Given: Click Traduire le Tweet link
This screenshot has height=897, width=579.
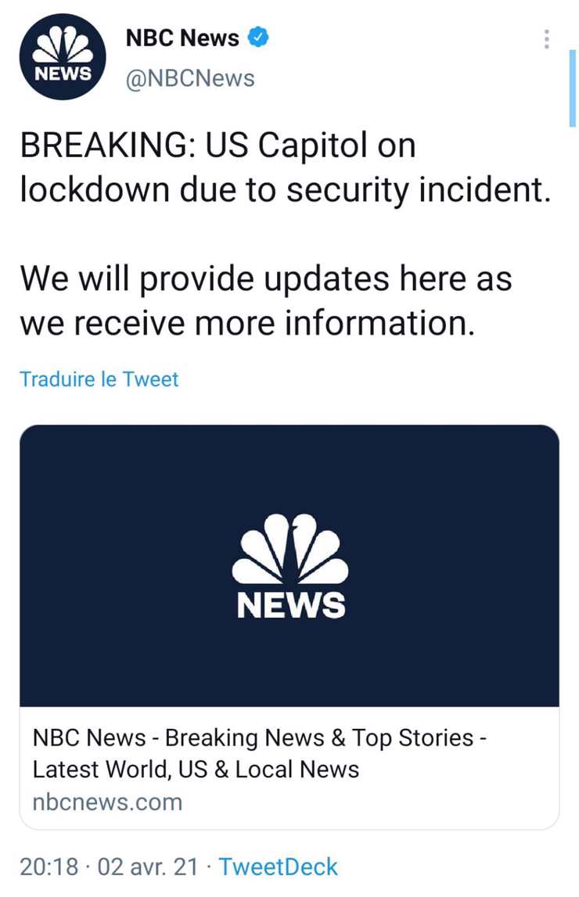Looking at the screenshot, I should point(99,379).
